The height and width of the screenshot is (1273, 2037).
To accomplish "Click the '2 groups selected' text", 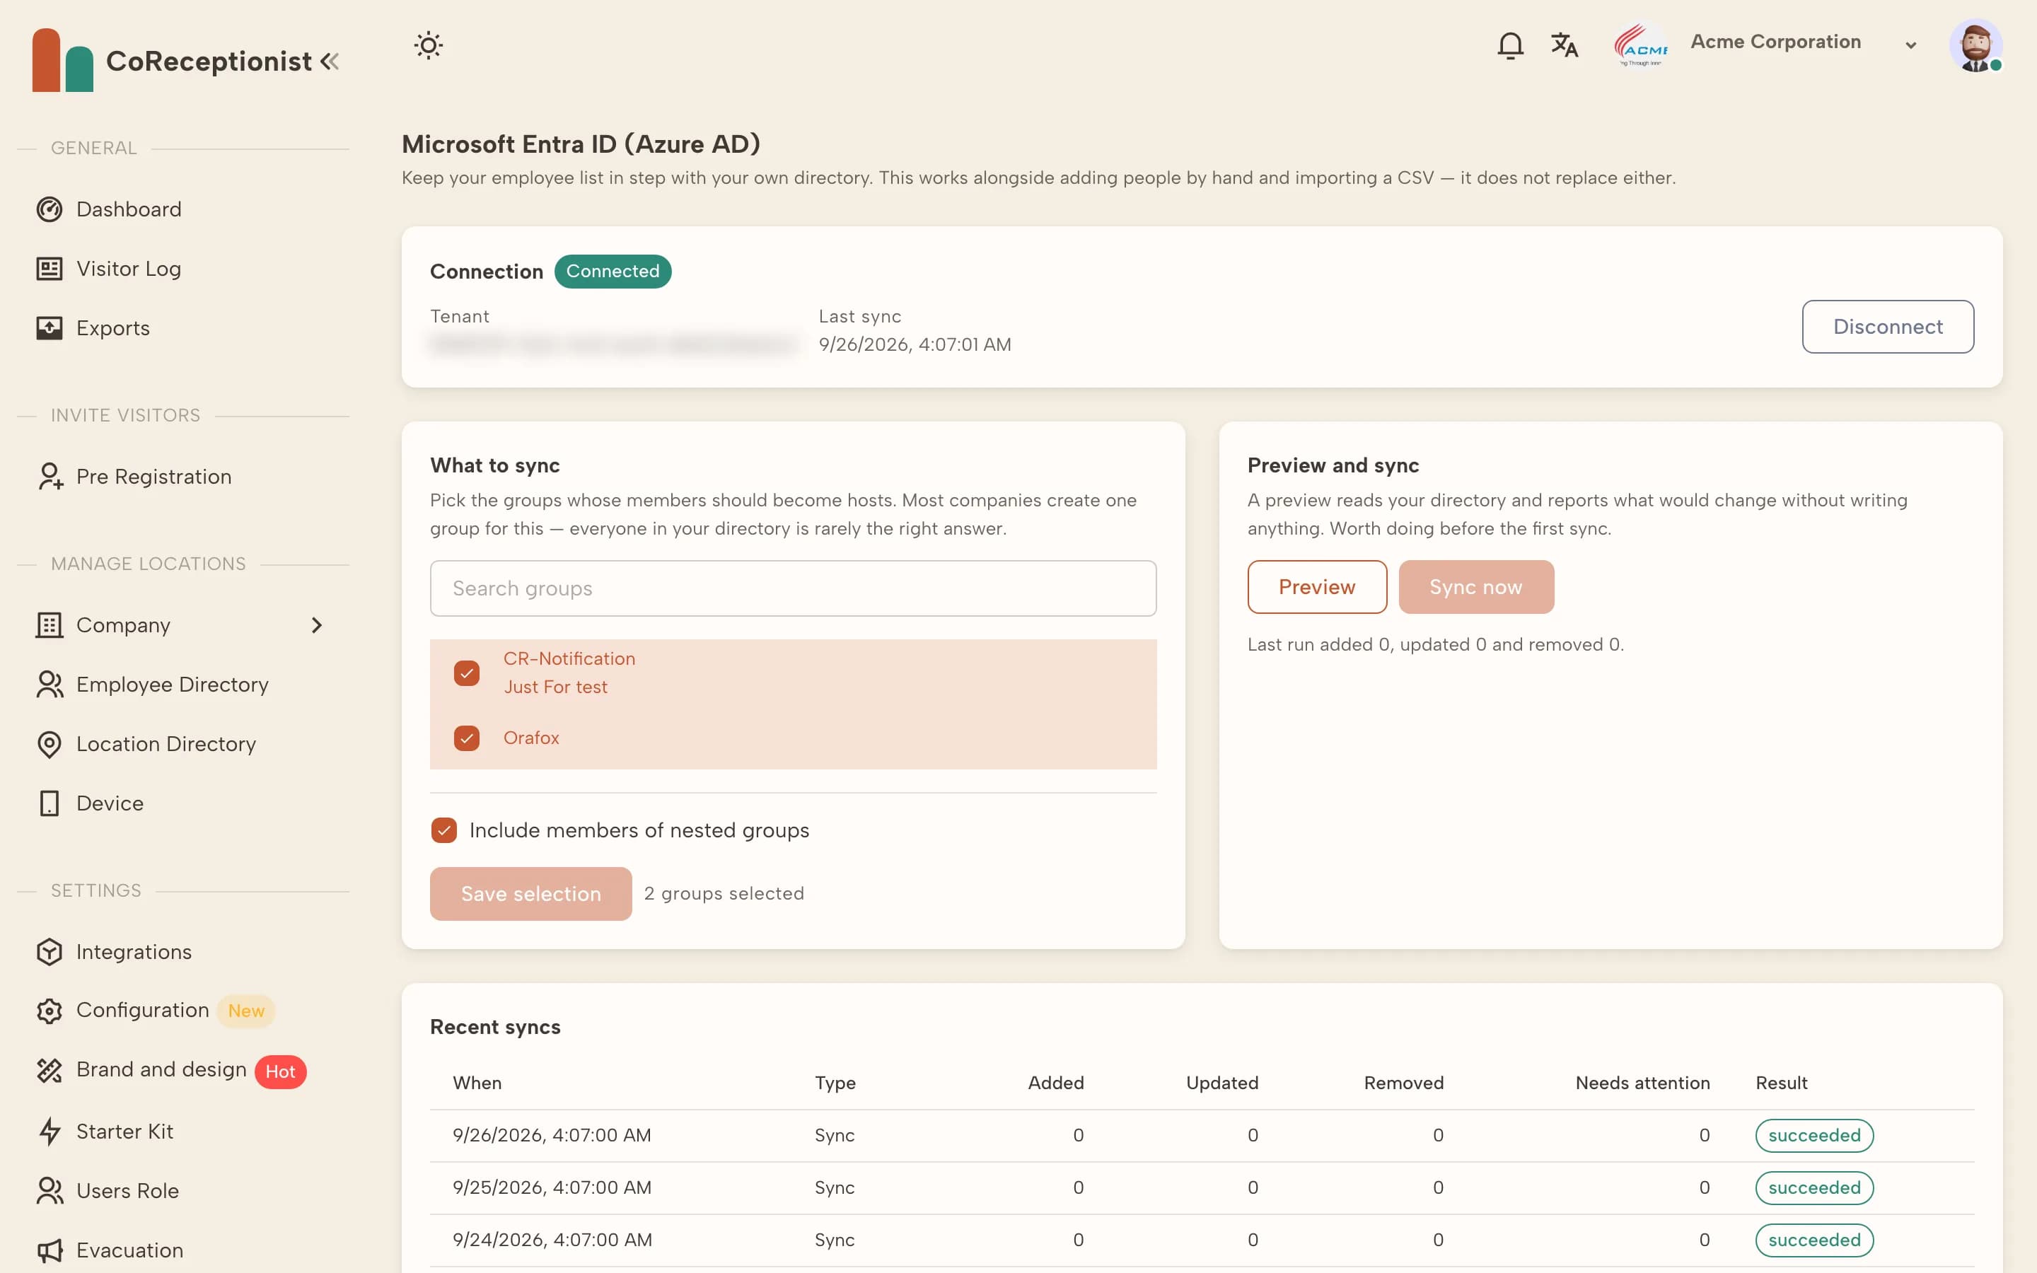I will click(x=724, y=893).
